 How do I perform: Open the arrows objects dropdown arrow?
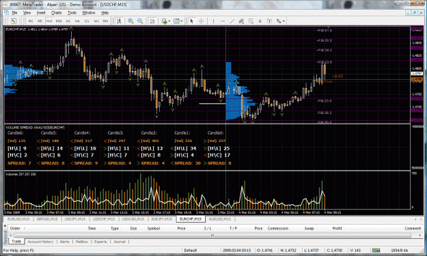(284, 21)
